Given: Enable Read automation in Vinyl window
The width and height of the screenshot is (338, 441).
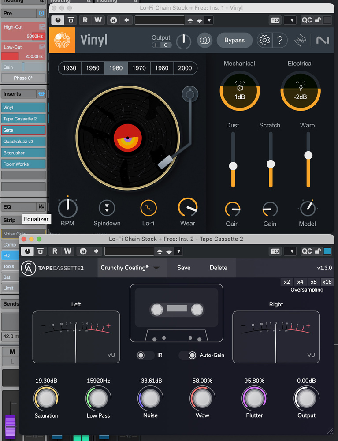Looking at the screenshot, I should 85,20.
